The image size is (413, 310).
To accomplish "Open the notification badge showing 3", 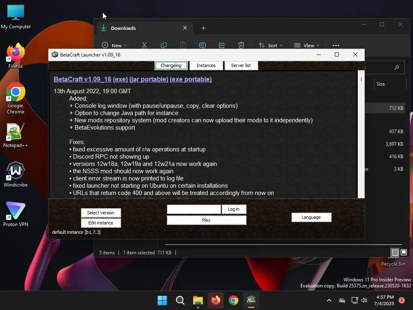I will point(402,300).
